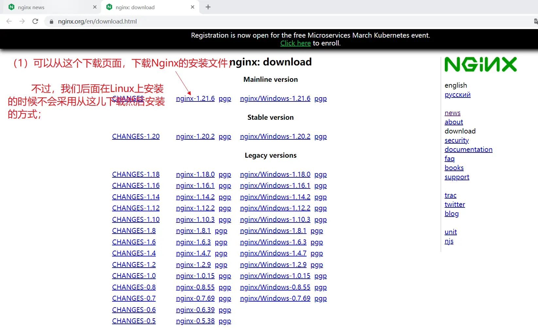This screenshot has width=538, height=334.
Task: Open CHANGES-1.10 changelog
Action: pyautogui.click(x=136, y=220)
